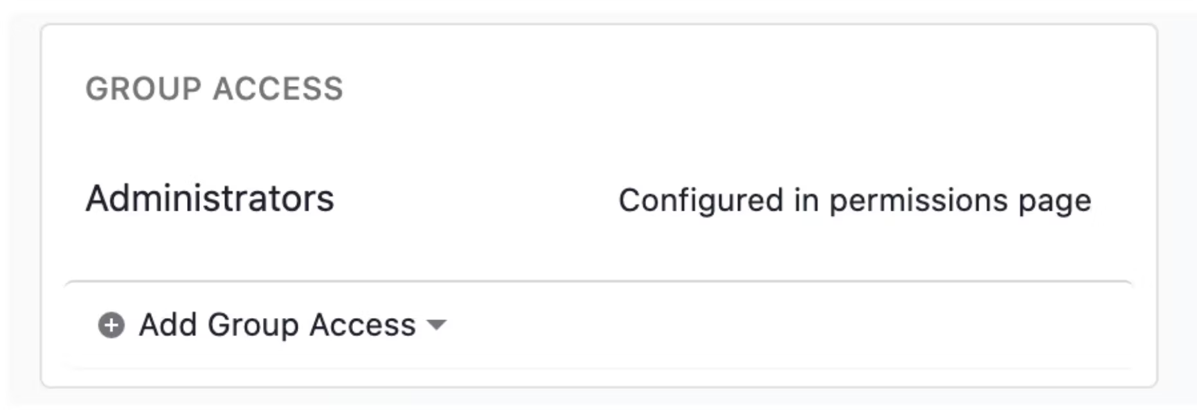Click the plus circle icon
The width and height of the screenshot is (1197, 410).
[x=111, y=325]
